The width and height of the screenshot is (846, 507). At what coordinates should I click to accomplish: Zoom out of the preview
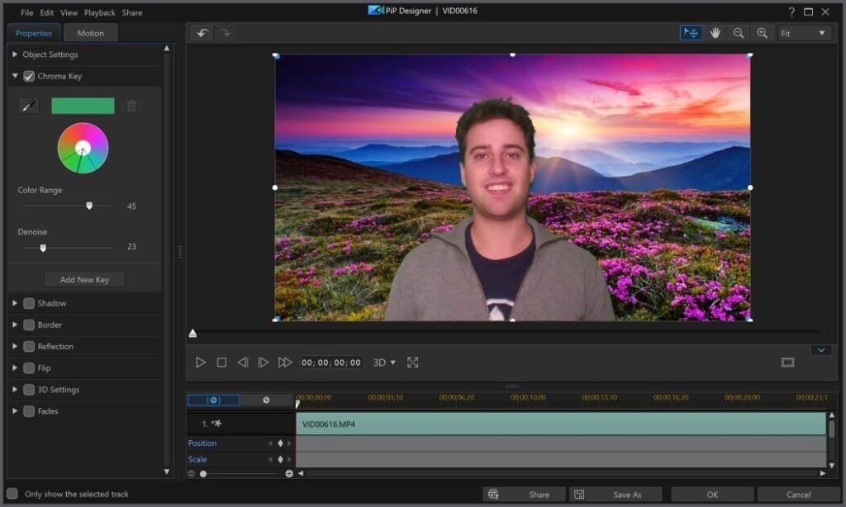[738, 33]
